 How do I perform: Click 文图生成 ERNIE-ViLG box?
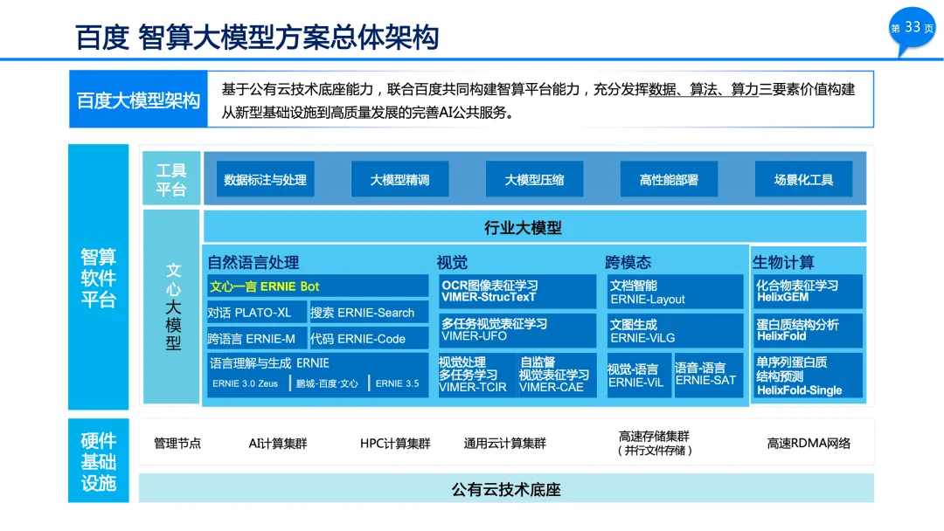[676, 330]
